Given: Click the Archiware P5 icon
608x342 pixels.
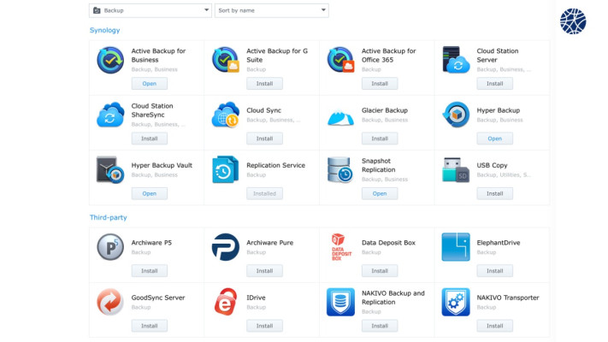Looking at the screenshot, I should click(110, 247).
